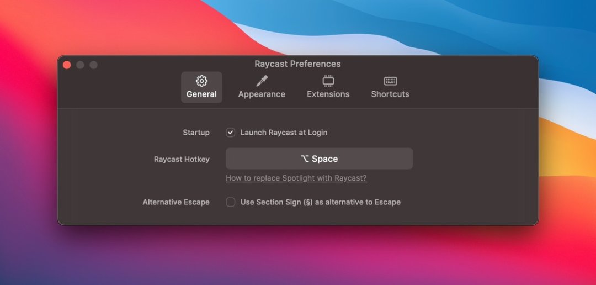The image size is (596, 285).
Task: Click the 'Raycast Hotkey' row label
Action: tap(182, 159)
